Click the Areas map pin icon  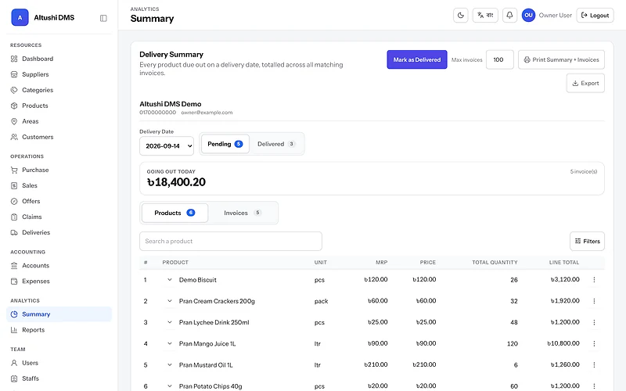pos(14,121)
